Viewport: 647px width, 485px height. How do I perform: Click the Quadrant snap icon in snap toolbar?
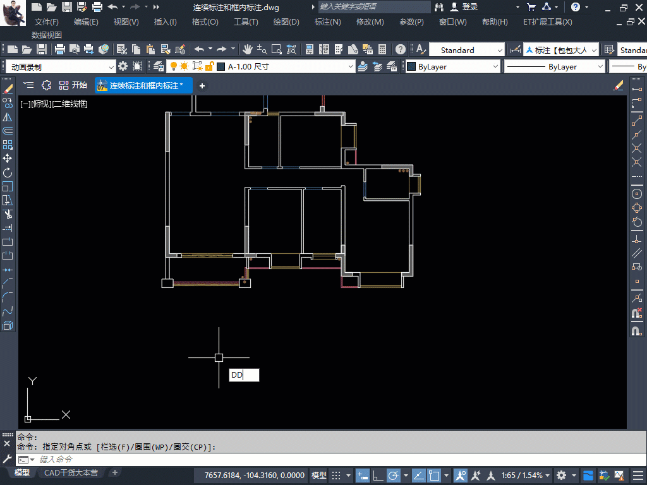[x=637, y=208]
